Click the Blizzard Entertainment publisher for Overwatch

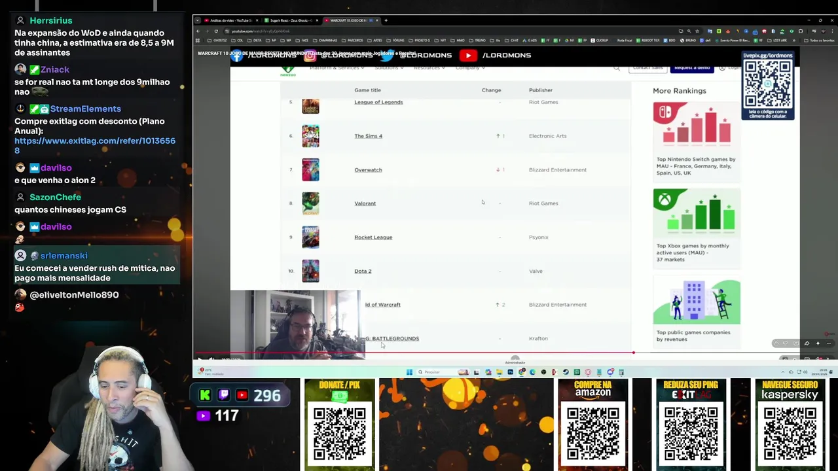pyautogui.click(x=558, y=170)
